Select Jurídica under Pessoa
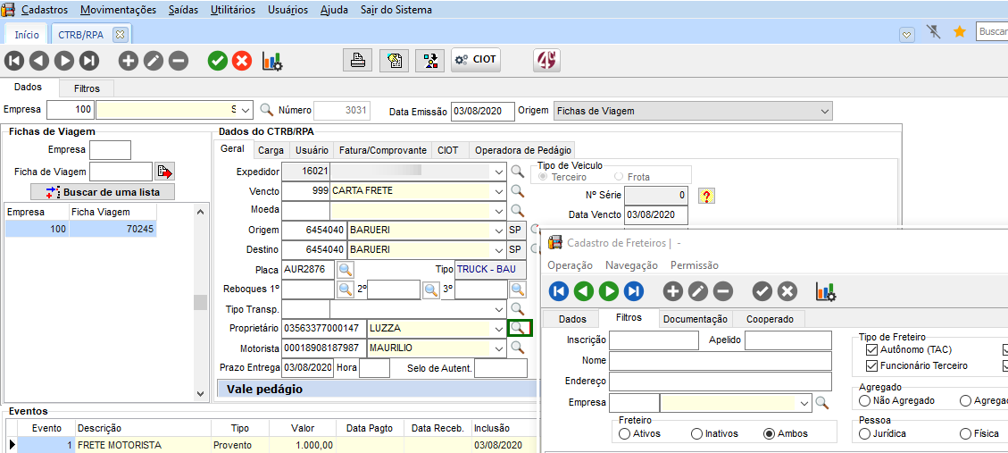Screen dimensions: 1008x453 [864, 433]
